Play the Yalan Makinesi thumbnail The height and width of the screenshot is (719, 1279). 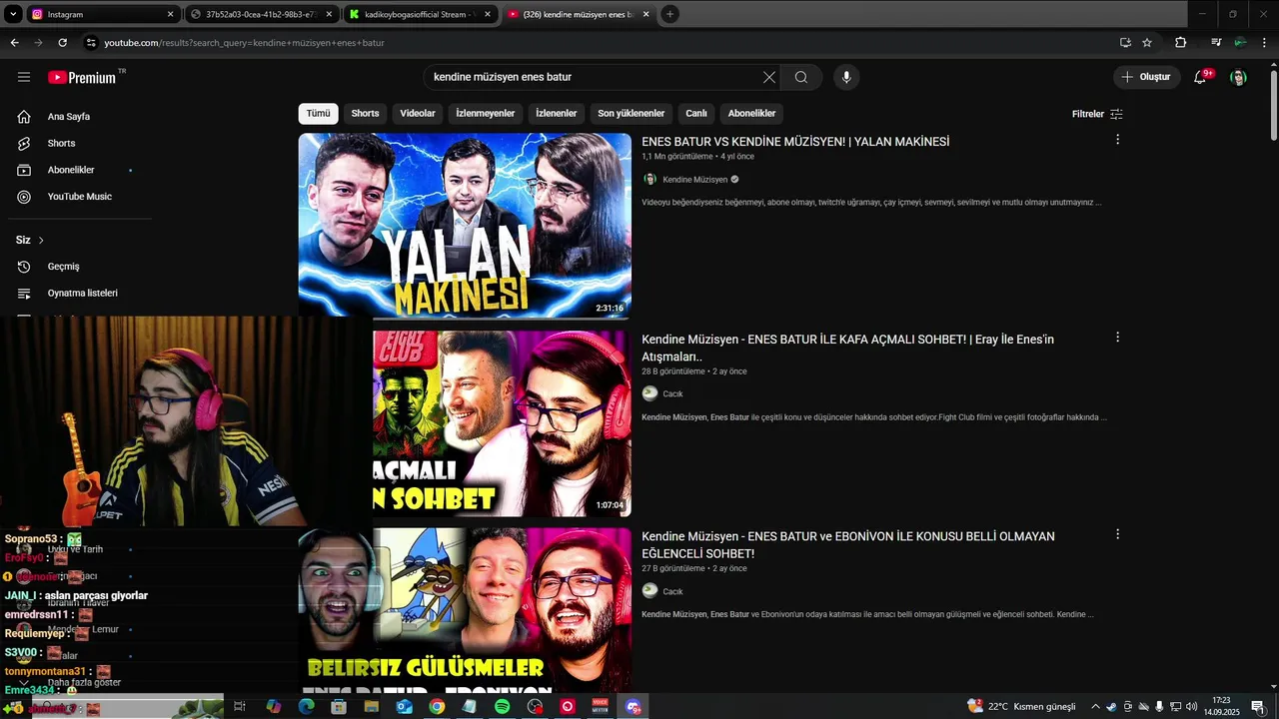pyautogui.click(x=465, y=225)
